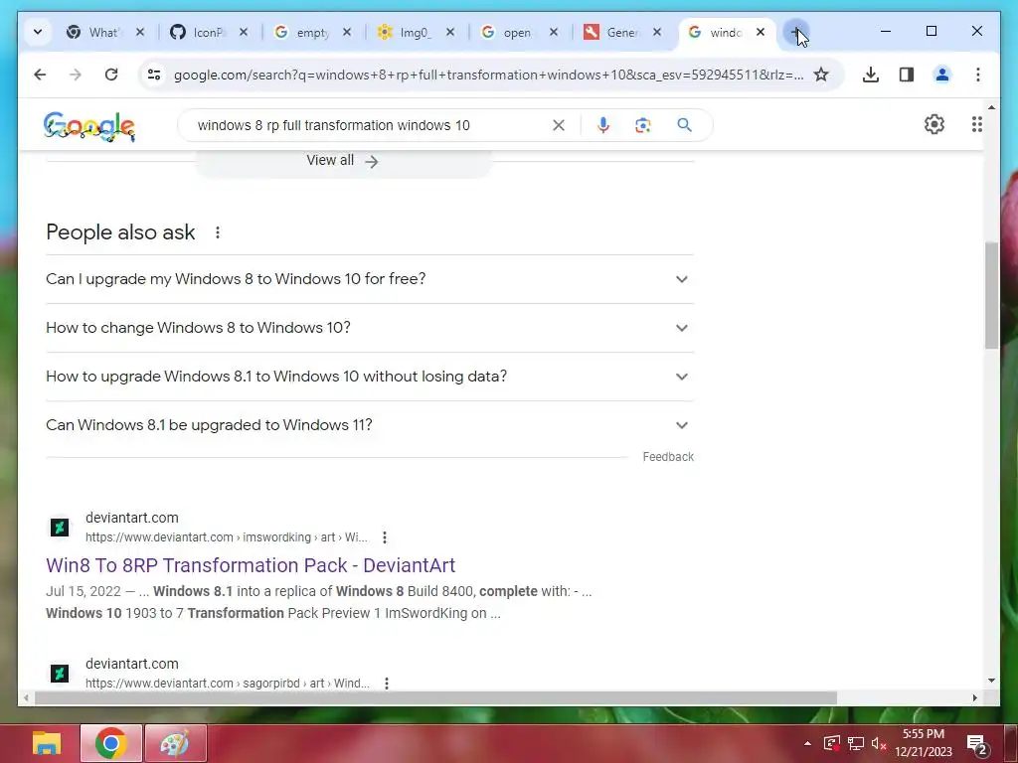The height and width of the screenshot is (763, 1018).
Task: Go to Google home via logo
Action: [x=89, y=126]
